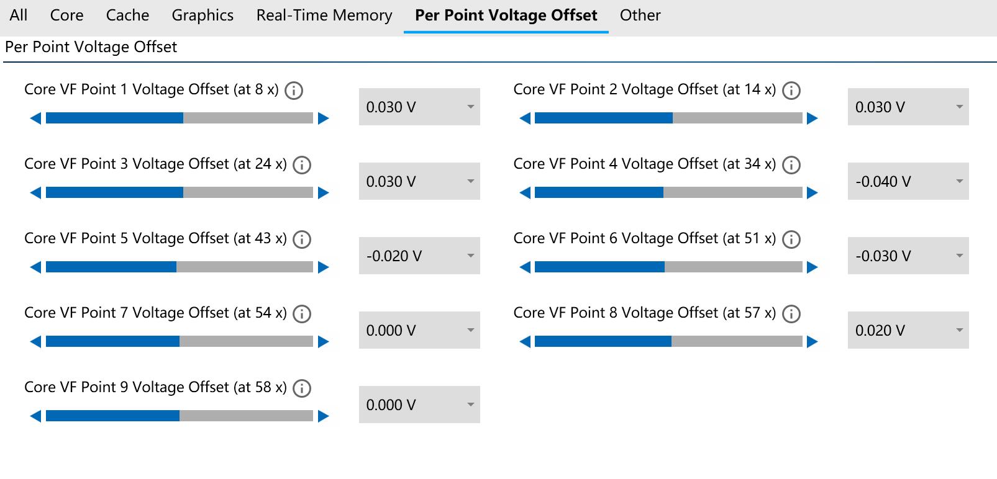
Task: Click left arrow of VF Point 3 slider
Action: pos(35,193)
